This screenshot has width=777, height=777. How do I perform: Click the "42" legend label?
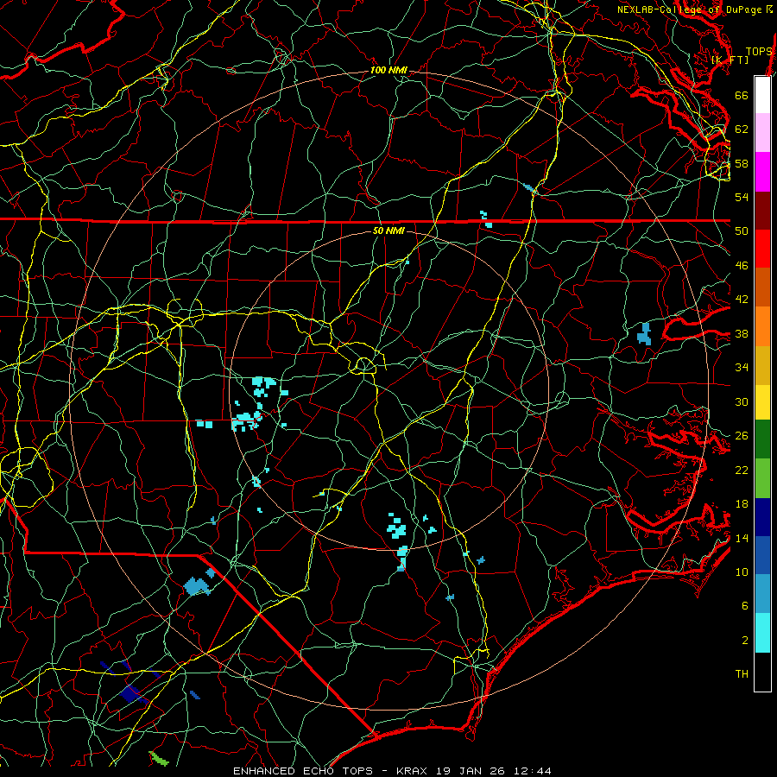742,300
